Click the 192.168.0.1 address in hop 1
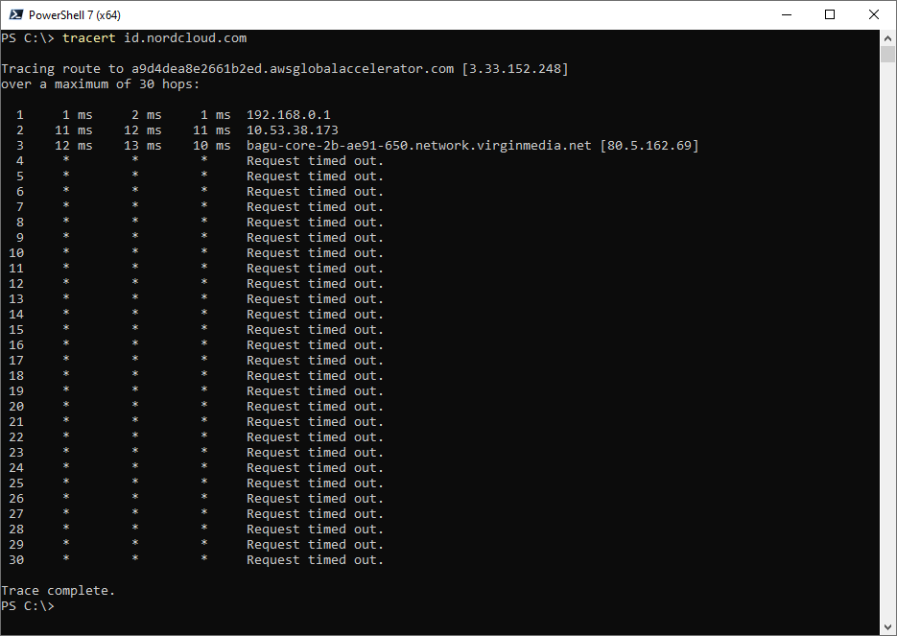The image size is (897, 636). pos(288,115)
